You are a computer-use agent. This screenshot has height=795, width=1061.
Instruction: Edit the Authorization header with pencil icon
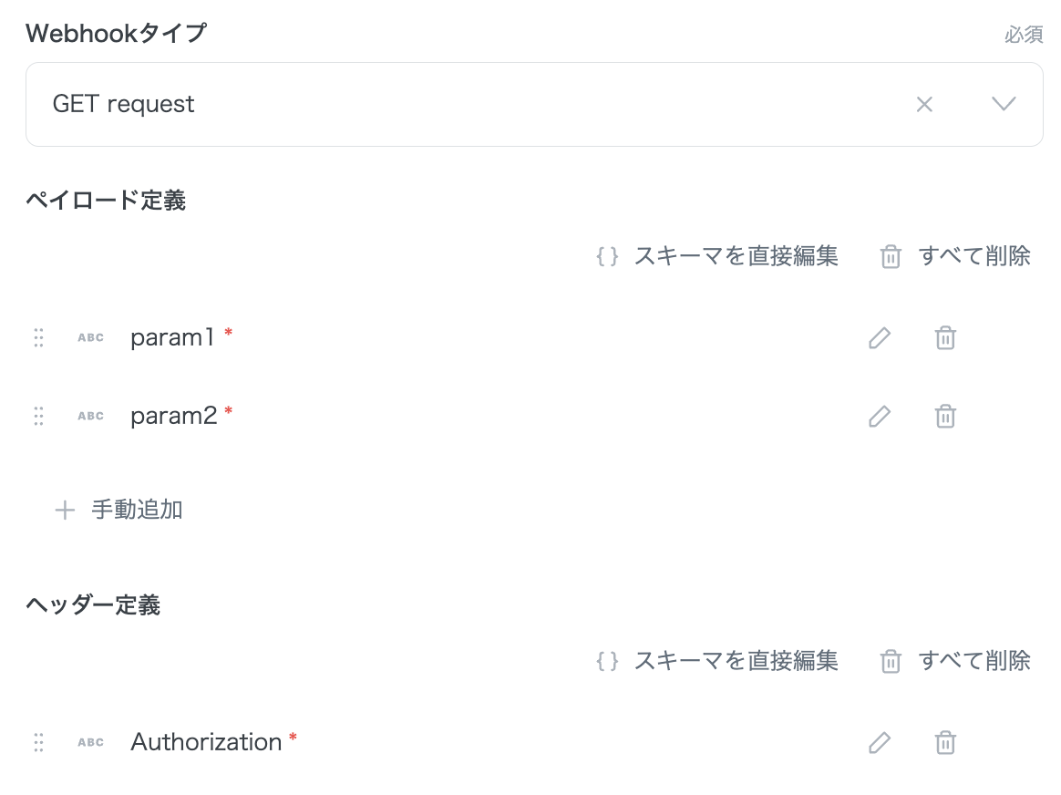[x=879, y=743]
